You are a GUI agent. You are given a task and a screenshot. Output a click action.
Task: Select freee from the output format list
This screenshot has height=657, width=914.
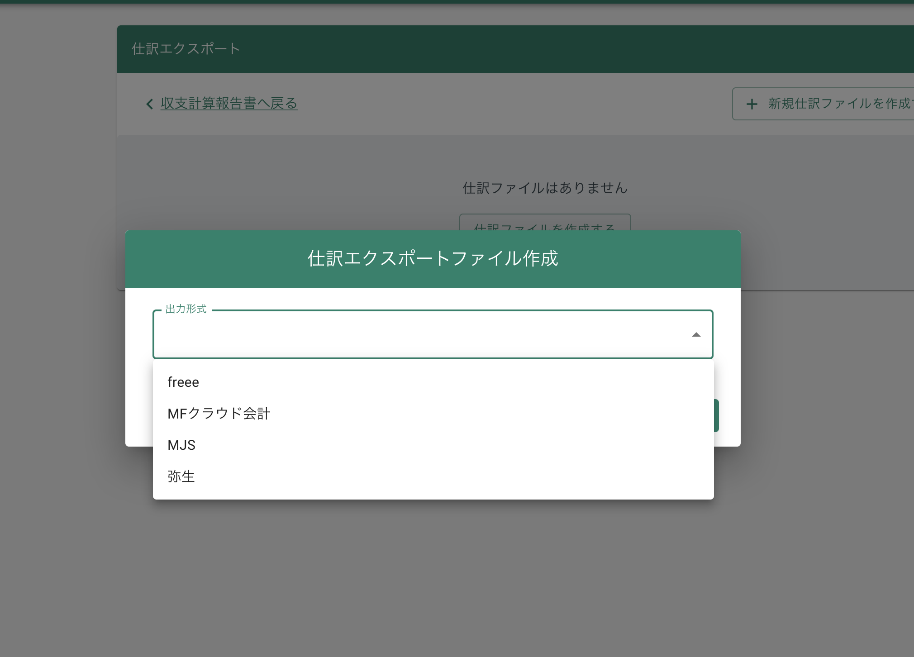point(433,382)
